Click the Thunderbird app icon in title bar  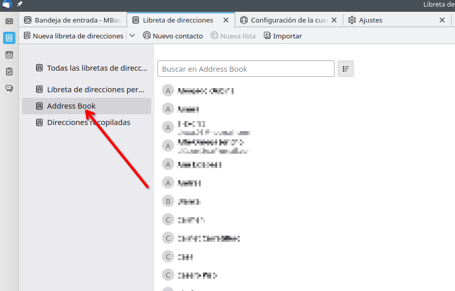pos(7,4)
